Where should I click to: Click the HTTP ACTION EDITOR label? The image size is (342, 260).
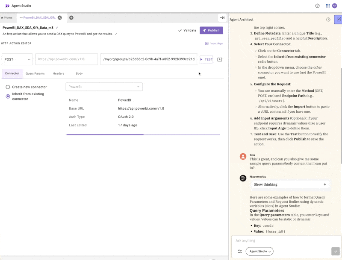16,44
